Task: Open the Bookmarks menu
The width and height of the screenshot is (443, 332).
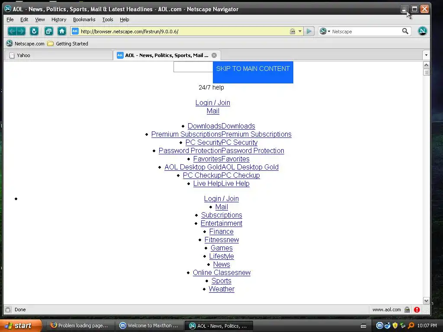Action: pos(84,19)
